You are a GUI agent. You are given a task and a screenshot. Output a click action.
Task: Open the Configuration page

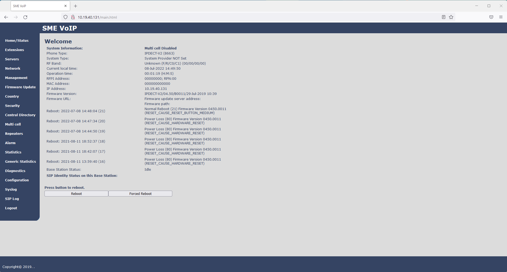coord(17,180)
